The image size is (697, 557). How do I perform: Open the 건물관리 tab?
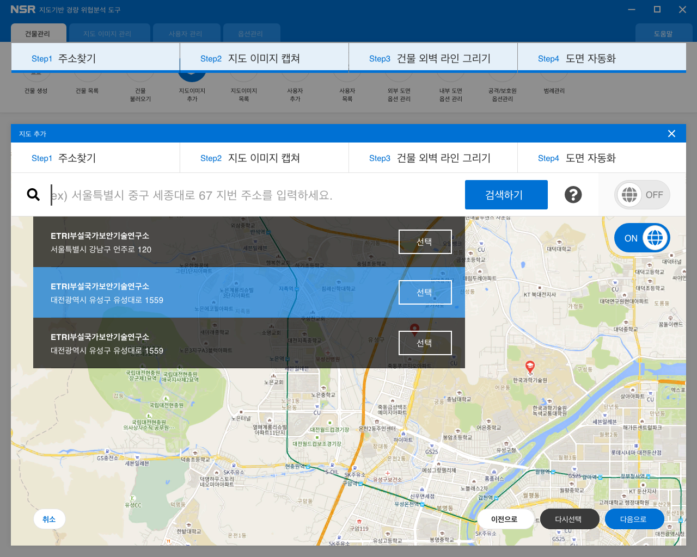click(x=38, y=33)
